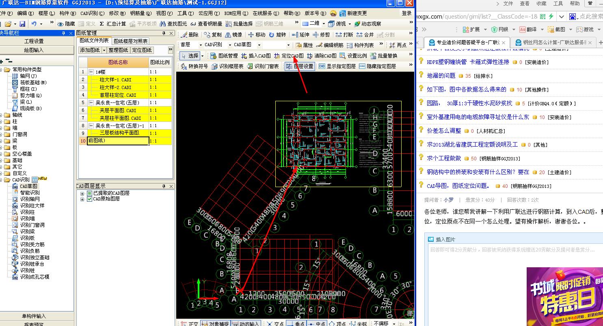
Task: Open 单构件输入 at navigation bottom
Action: coord(34,316)
